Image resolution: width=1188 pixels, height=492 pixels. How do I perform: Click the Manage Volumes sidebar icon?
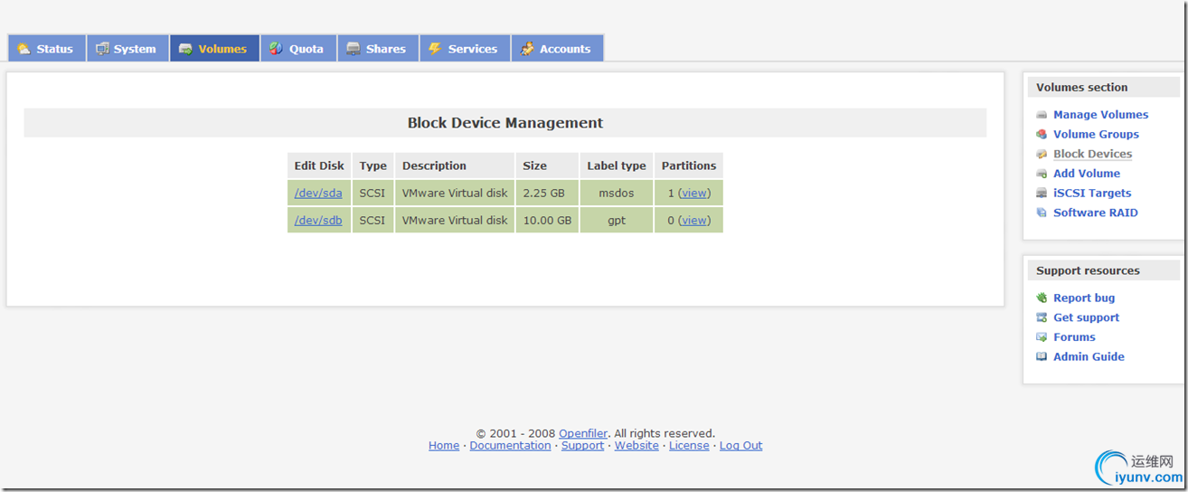coord(1042,115)
